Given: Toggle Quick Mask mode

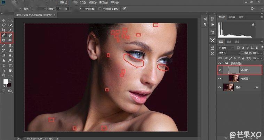Looking at the screenshot, I should (x=3, y=91).
